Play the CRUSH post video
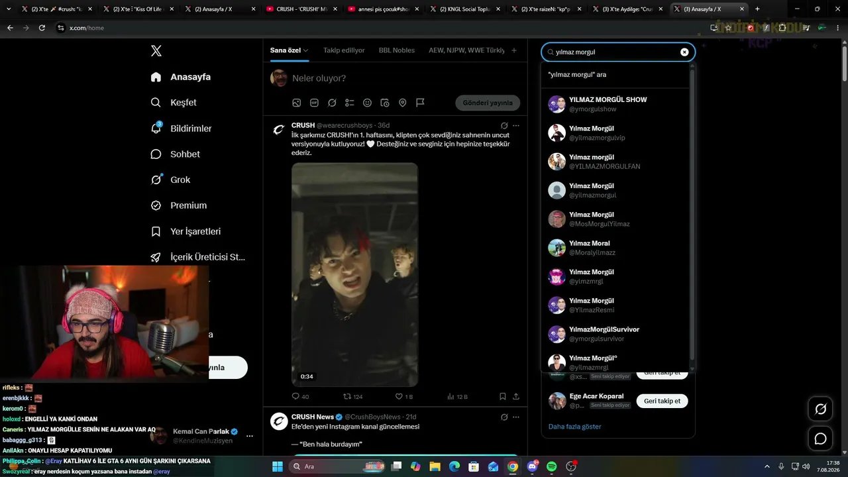Image resolution: width=848 pixels, height=477 pixels. point(354,274)
